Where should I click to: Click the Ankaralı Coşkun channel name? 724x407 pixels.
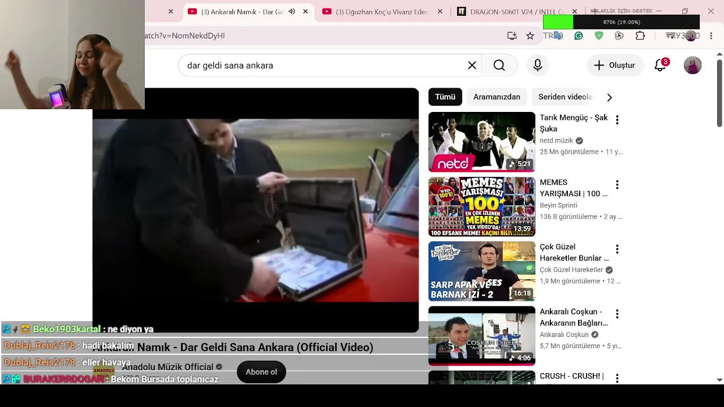[564, 335]
